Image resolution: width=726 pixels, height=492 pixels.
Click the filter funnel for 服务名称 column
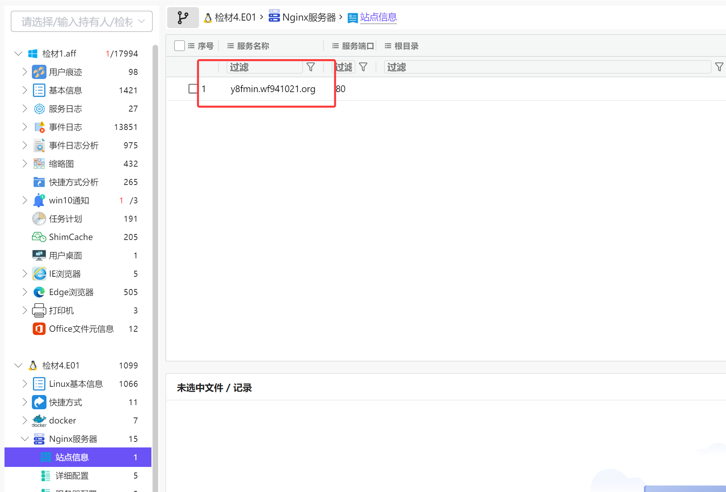(310, 67)
